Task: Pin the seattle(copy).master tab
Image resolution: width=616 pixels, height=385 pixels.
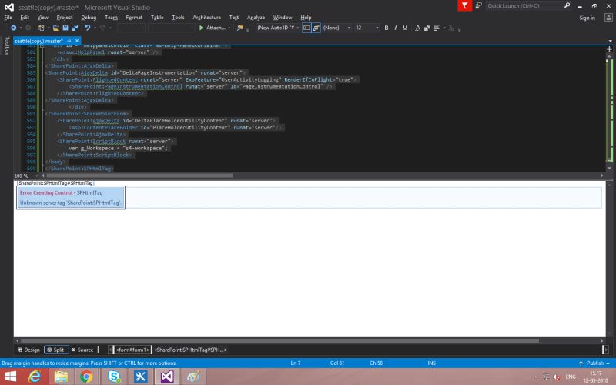Action: 69,41
